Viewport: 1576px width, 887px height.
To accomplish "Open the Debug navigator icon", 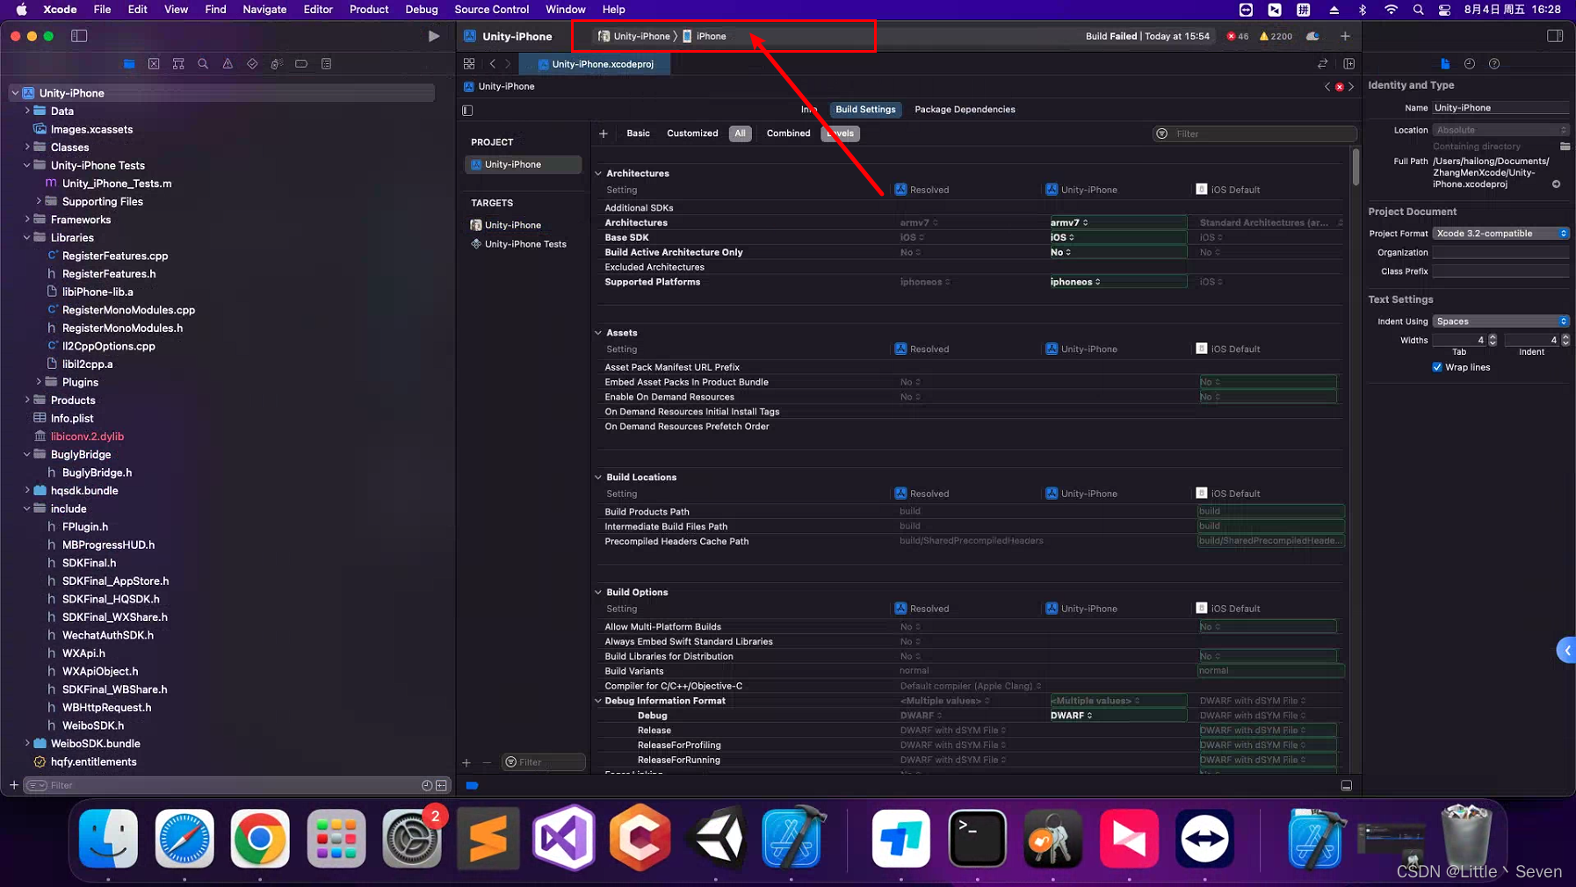I will pos(277,64).
